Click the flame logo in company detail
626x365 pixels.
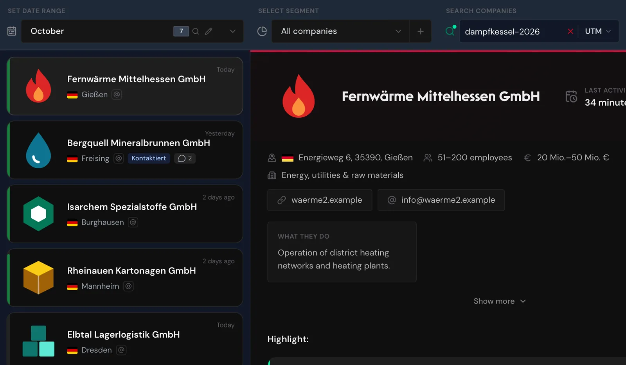(299, 96)
